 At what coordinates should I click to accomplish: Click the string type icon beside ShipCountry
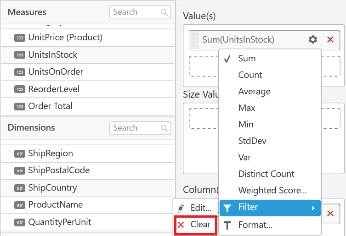point(20,188)
